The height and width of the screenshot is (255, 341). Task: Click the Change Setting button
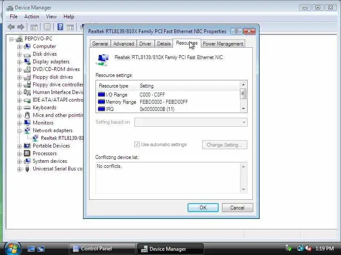(x=225, y=145)
